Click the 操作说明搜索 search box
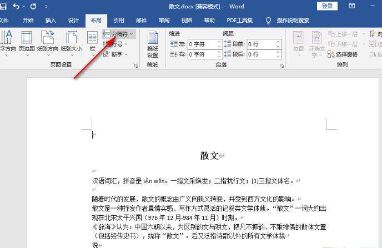This screenshot has height=248, width=382. click(293, 20)
